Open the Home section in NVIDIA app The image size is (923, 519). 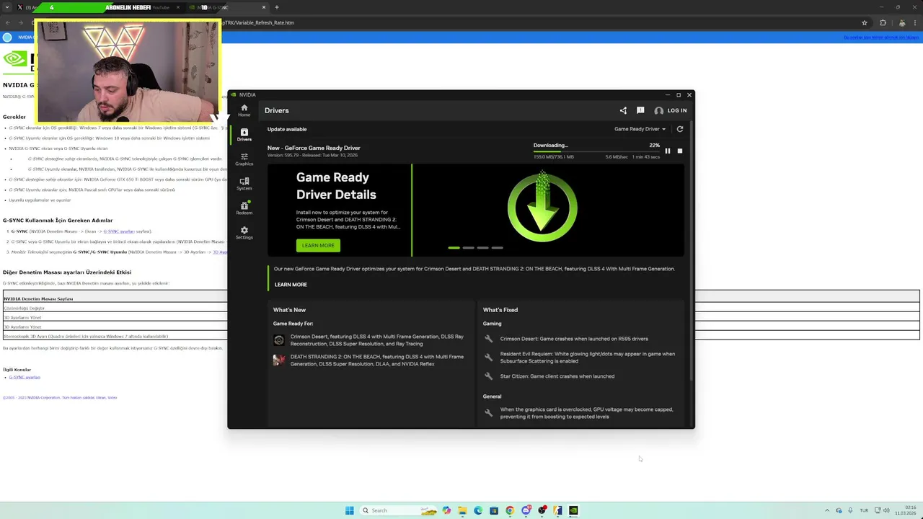[x=244, y=110]
